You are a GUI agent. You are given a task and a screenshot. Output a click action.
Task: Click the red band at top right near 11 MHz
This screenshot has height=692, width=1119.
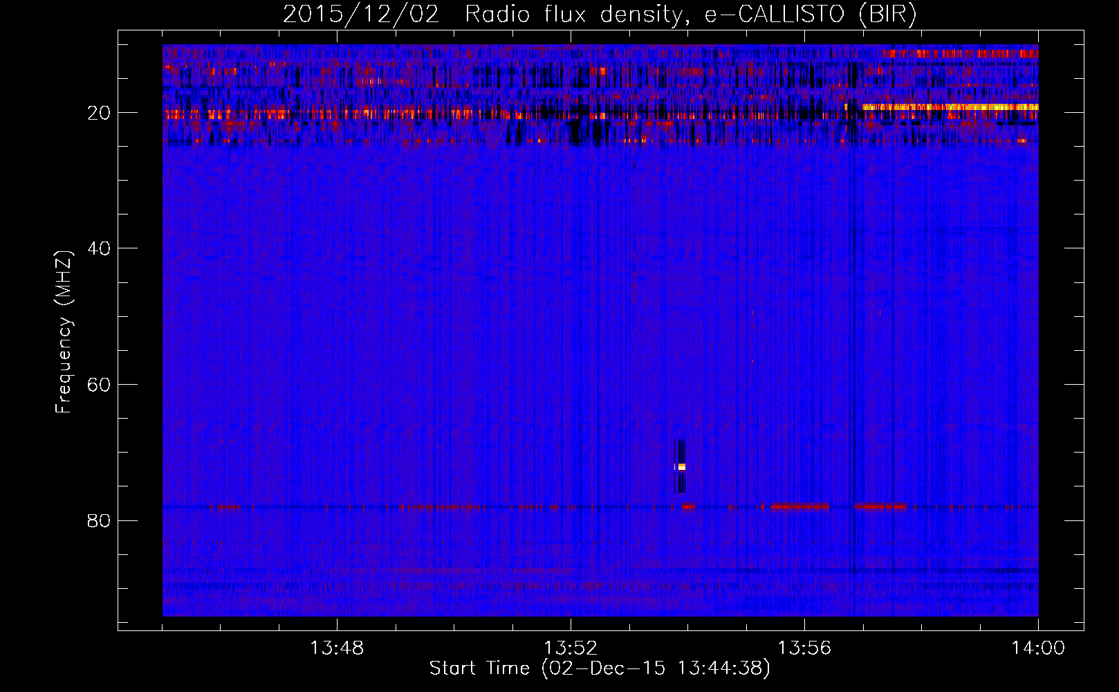point(960,53)
